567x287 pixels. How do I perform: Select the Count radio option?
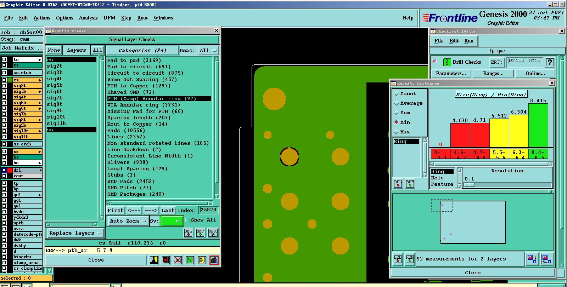tap(397, 94)
